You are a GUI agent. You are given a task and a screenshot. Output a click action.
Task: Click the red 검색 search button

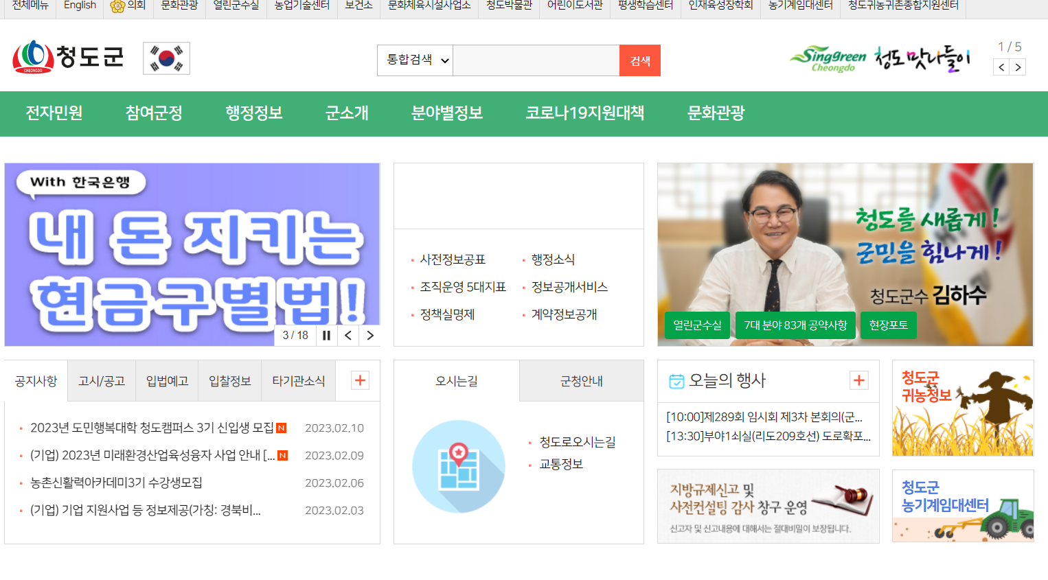point(639,60)
